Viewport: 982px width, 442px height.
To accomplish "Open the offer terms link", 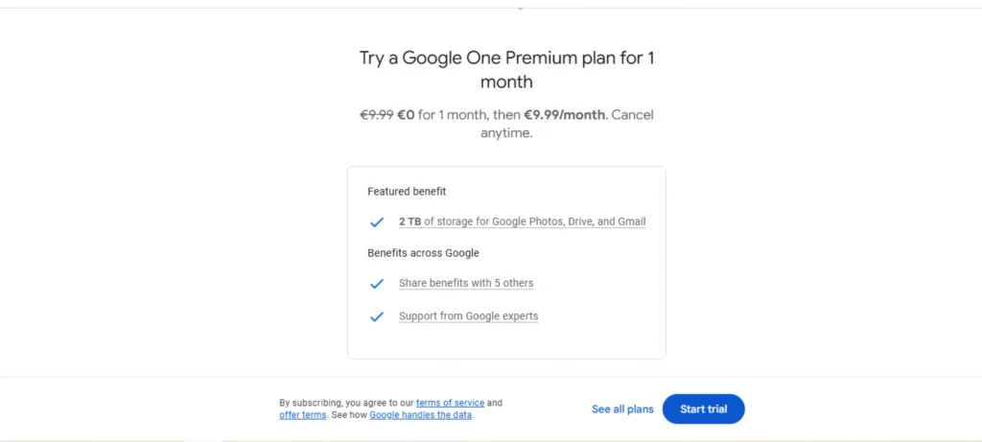I will pyautogui.click(x=302, y=415).
